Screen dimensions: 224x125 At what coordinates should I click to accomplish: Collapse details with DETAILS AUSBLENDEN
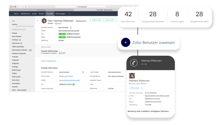click(50, 61)
